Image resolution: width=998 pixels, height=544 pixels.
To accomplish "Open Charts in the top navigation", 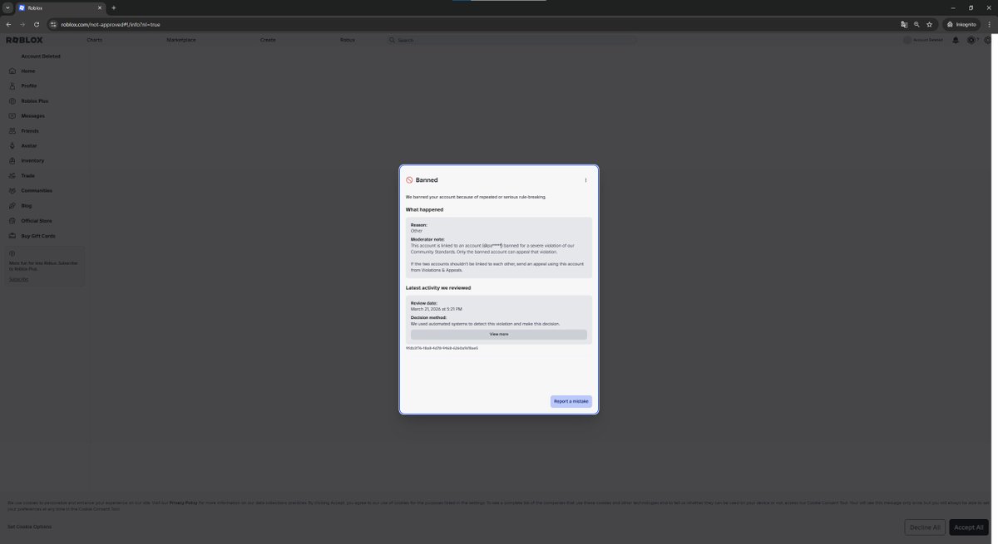I will (x=95, y=40).
